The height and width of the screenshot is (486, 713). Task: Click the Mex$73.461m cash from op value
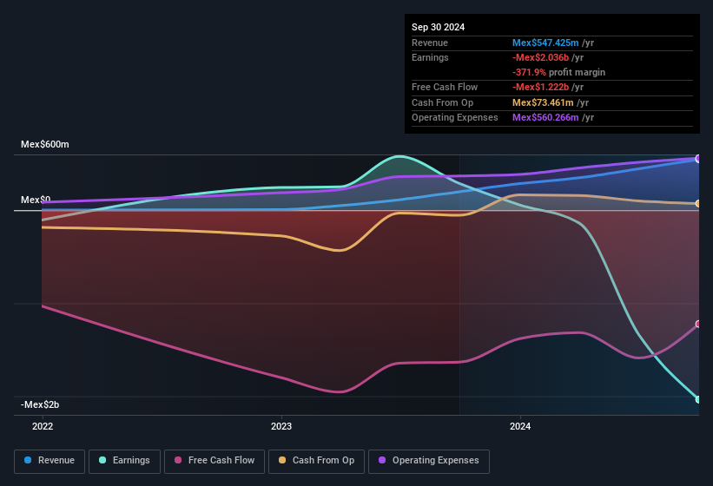543,102
